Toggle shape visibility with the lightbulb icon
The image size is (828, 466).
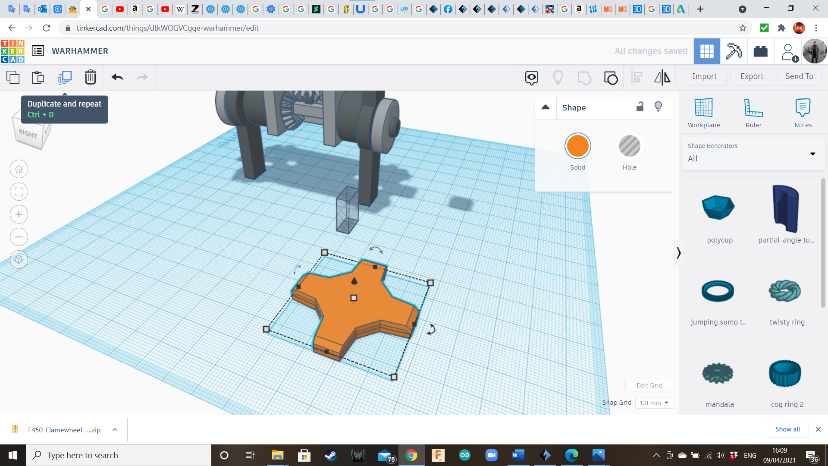658,107
